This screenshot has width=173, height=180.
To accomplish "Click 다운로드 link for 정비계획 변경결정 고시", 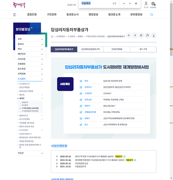I will 129,160.
